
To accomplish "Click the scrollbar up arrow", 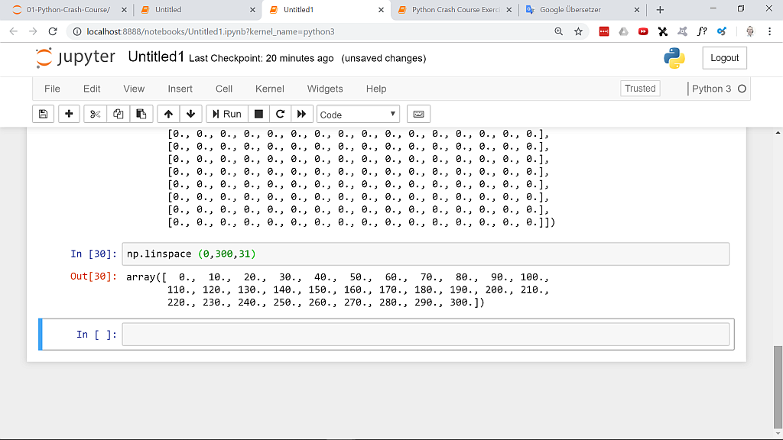I will pyautogui.click(x=778, y=133).
